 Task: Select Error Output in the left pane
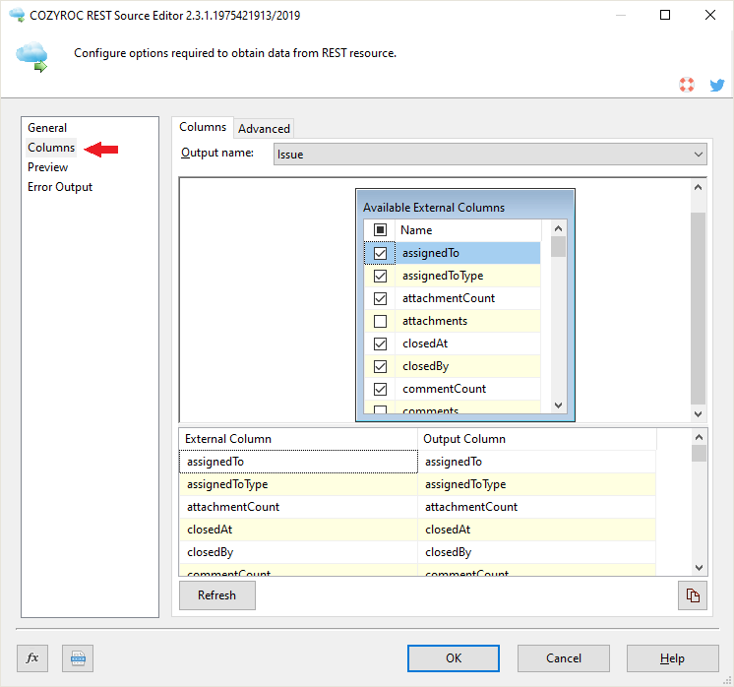coord(60,187)
